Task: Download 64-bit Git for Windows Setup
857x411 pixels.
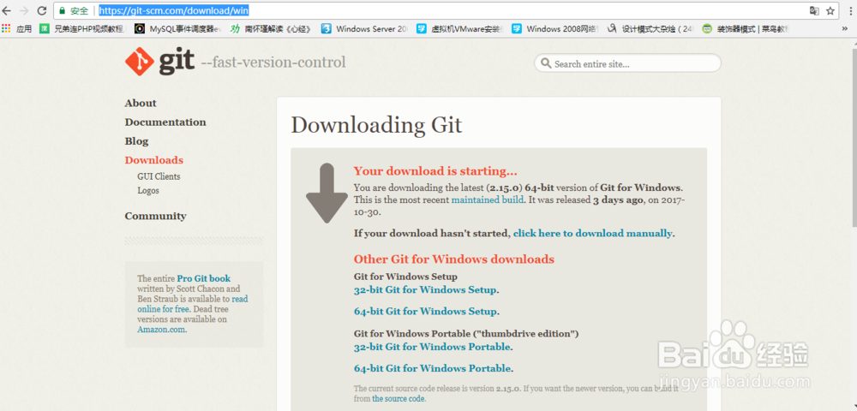Action: point(425,312)
